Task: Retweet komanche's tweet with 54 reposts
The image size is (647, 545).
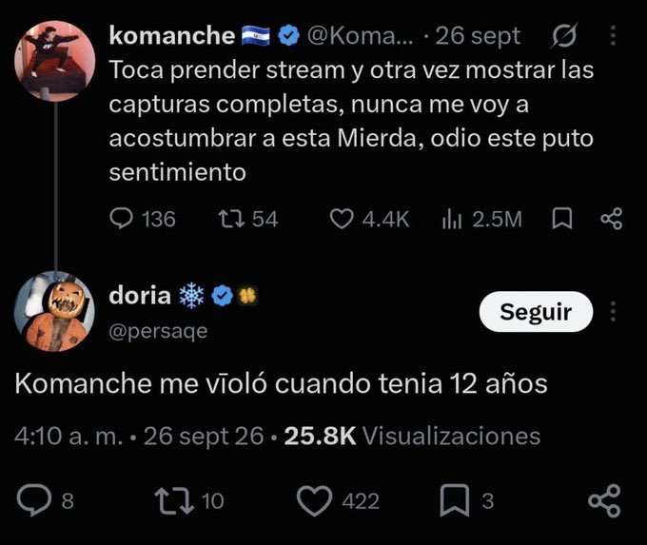Action: (248, 219)
